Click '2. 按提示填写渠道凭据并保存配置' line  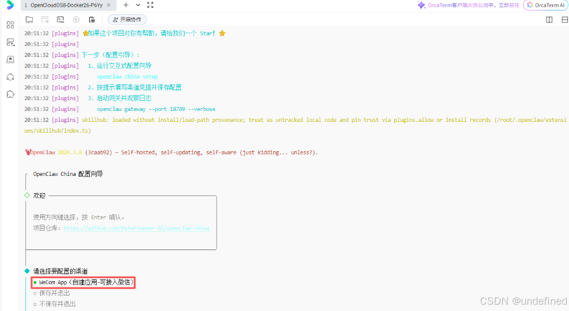pyautogui.click(x=134, y=87)
